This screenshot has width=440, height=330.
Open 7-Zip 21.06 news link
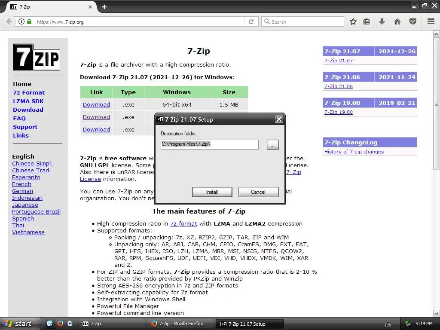point(339,86)
